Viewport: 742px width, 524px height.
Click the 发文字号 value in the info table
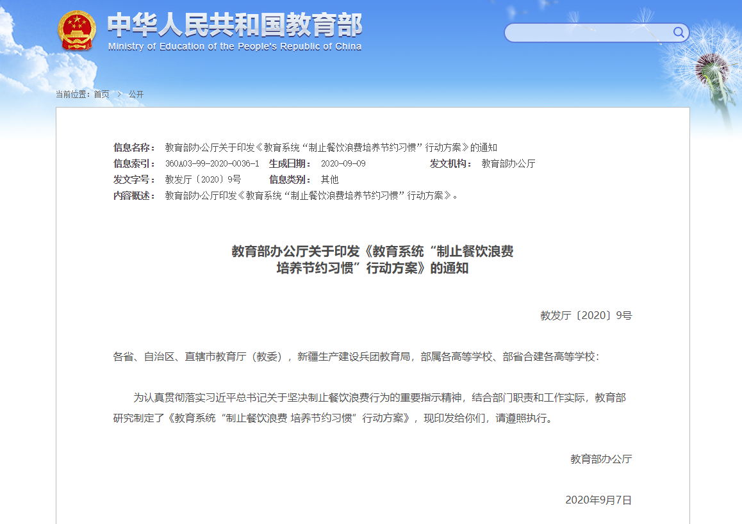[x=203, y=180]
